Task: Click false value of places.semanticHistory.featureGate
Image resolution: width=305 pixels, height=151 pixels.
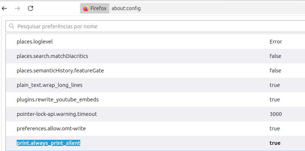Action: pos(275,71)
